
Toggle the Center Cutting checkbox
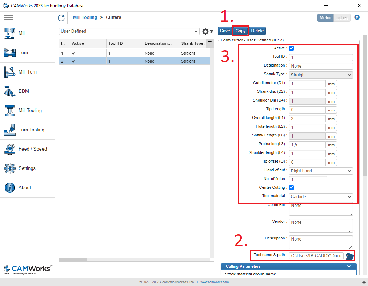coord(292,187)
